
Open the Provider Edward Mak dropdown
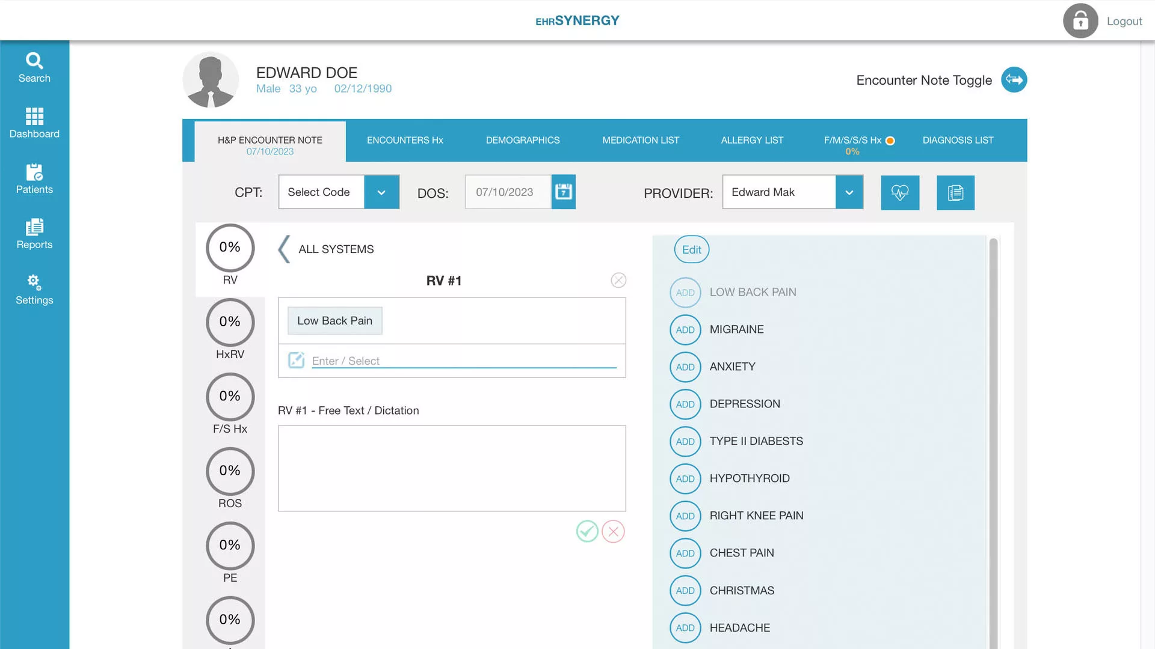click(849, 192)
